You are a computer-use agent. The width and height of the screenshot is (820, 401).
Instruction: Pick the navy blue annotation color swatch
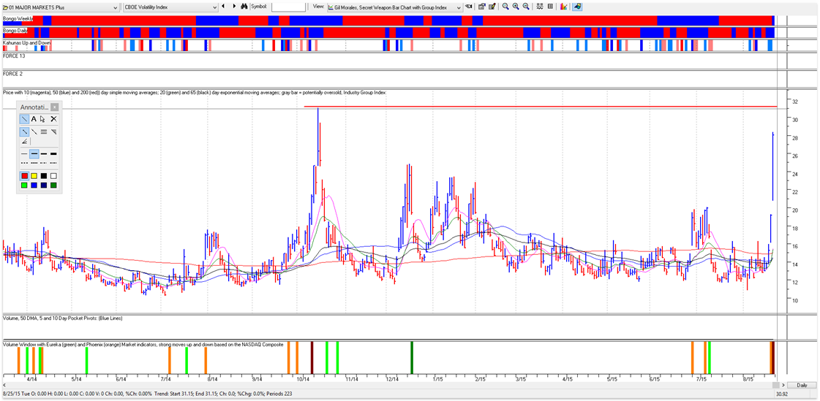click(x=44, y=185)
